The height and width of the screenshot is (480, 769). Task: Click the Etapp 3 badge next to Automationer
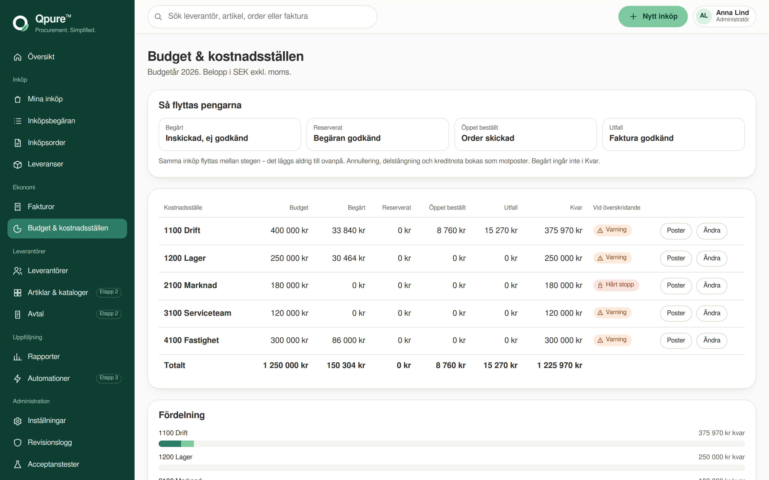pos(109,378)
